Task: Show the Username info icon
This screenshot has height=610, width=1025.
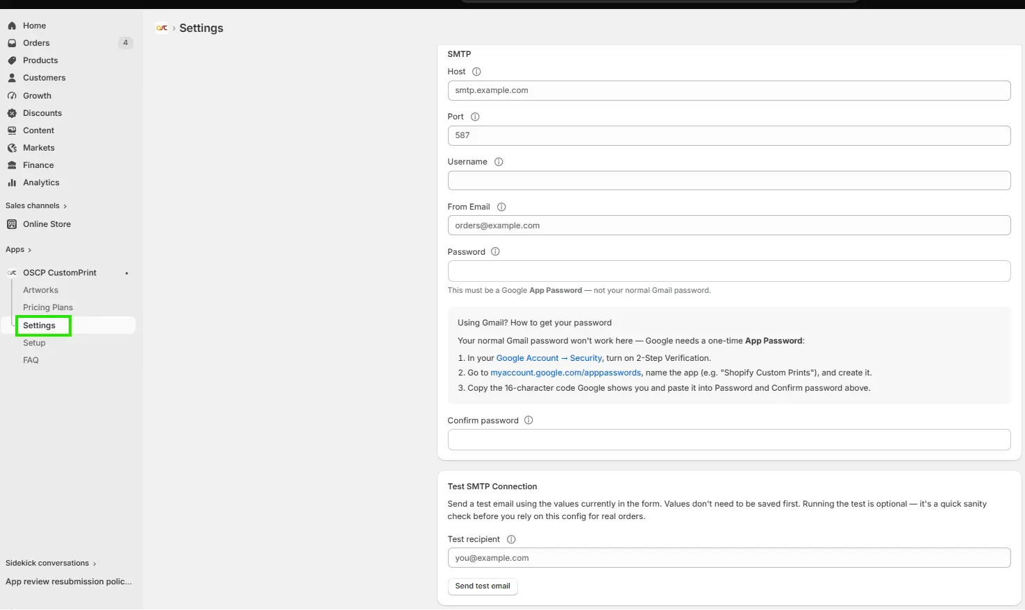Action: [499, 162]
